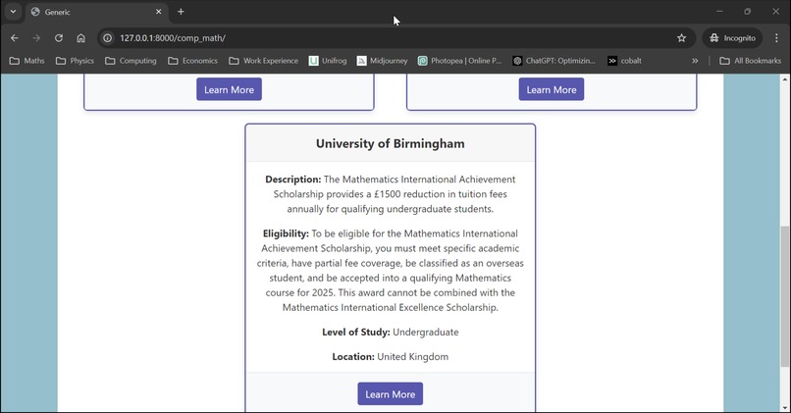Image resolution: width=791 pixels, height=413 pixels.
Task: Open the cobalt bookmark
Action: click(x=624, y=61)
